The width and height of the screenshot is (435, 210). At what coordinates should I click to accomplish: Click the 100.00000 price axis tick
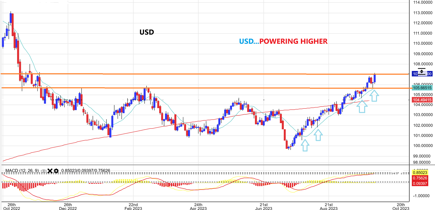(x=422, y=146)
